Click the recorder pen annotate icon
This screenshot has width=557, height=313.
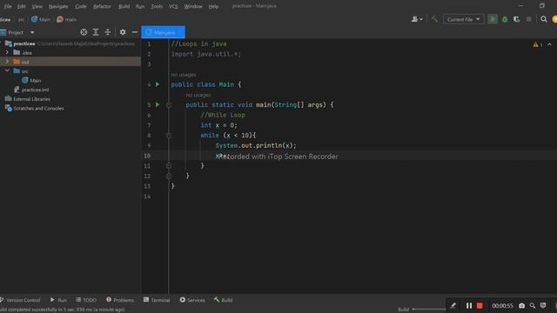coord(453,305)
